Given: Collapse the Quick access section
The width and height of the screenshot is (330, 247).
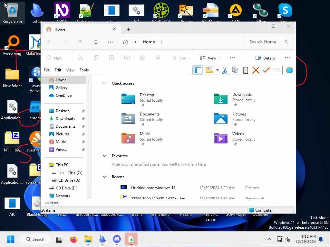Looking at the screenshot, I should click(104, 83).
